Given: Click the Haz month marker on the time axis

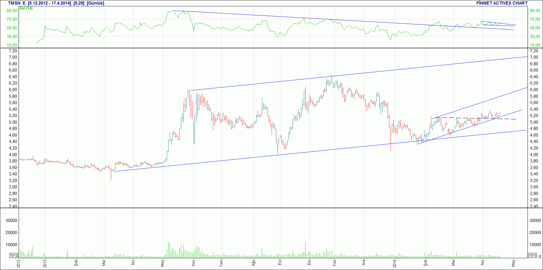Looking at the screenshot, I should point(193,263).
